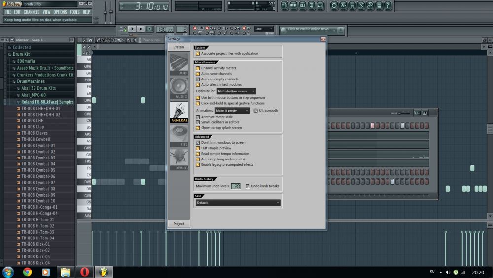Open Windows Explorer from the taskbar
The image size is (493, 278).
coord(66,272)
